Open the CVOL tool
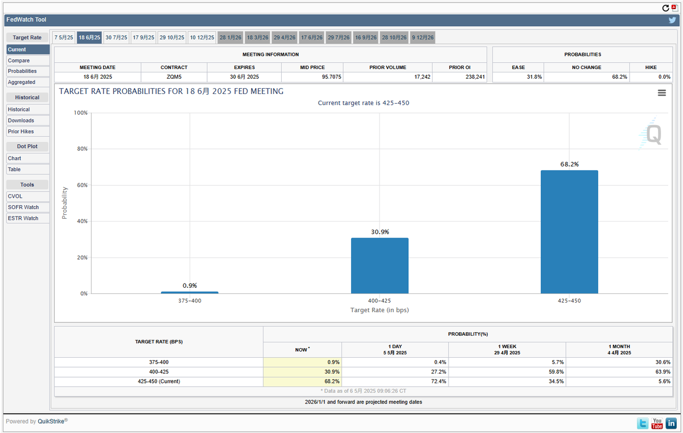683x433 pixels. coord(15,197)
